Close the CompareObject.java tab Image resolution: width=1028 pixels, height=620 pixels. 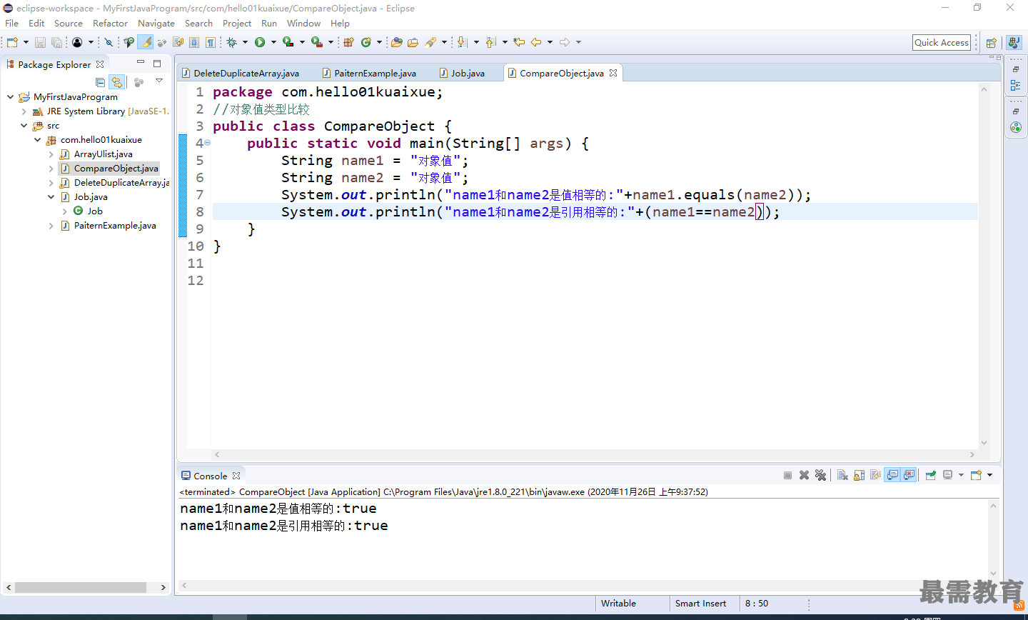pos(613,73)
